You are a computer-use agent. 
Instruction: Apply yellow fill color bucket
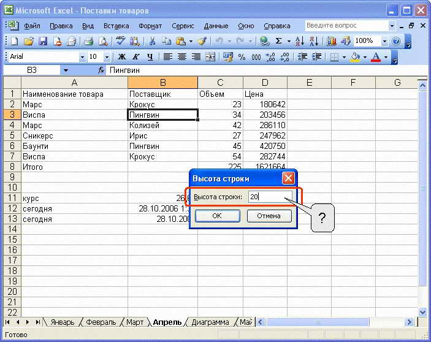click(356, 57)
